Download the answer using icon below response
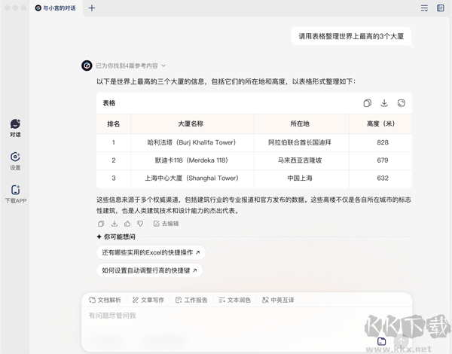Screen dimensions: 452x354 (115, 224)
